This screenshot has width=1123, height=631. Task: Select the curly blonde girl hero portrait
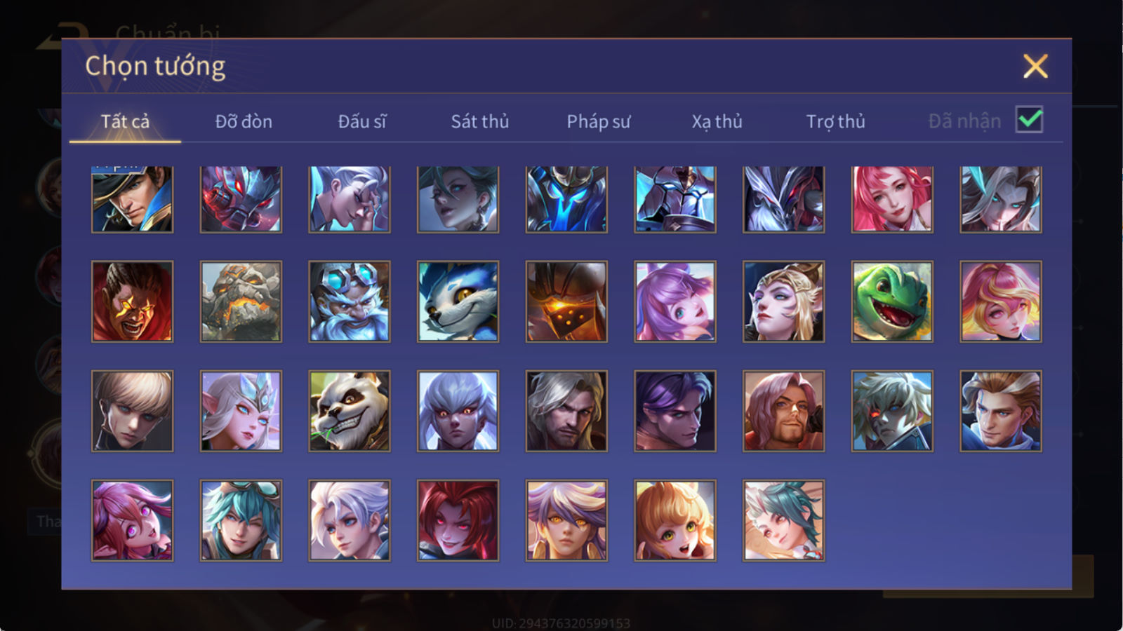[x=675, y=520]
